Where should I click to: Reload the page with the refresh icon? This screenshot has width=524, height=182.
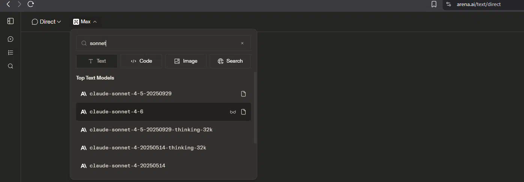click(x=31, y=4)
